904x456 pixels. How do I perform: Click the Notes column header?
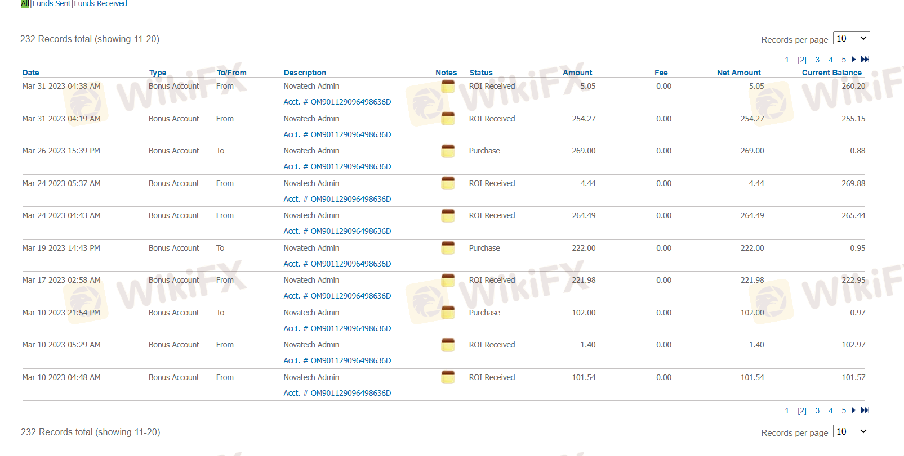coord(446,73)
